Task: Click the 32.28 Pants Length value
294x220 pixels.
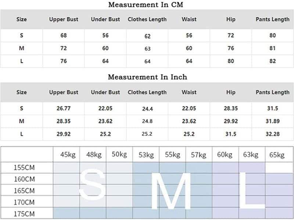Action: [272, 134]
